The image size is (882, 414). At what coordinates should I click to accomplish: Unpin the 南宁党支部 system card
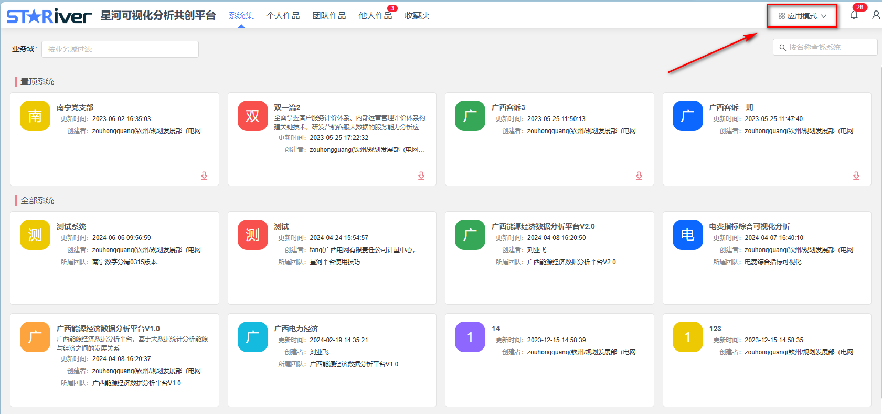(x=204, y=176)
